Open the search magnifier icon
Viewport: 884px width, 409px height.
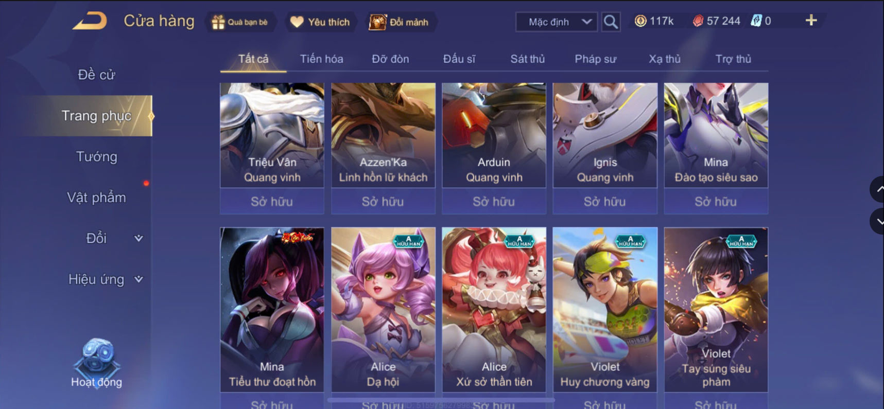611,22
